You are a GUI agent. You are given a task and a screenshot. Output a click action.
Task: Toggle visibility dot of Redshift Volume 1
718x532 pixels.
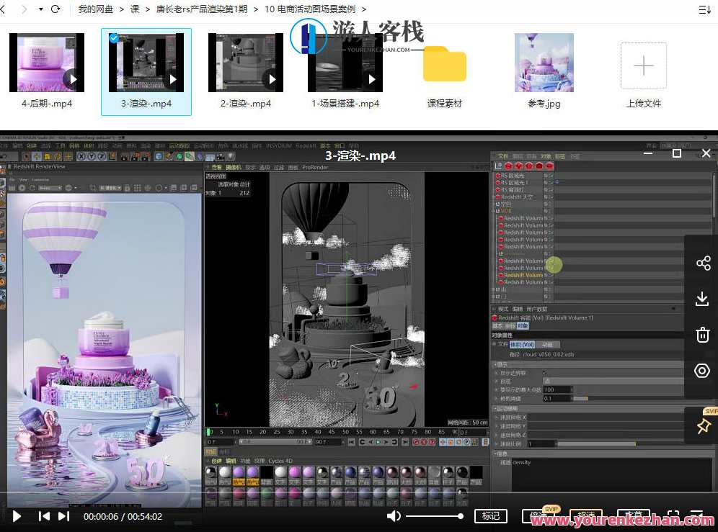545,218
